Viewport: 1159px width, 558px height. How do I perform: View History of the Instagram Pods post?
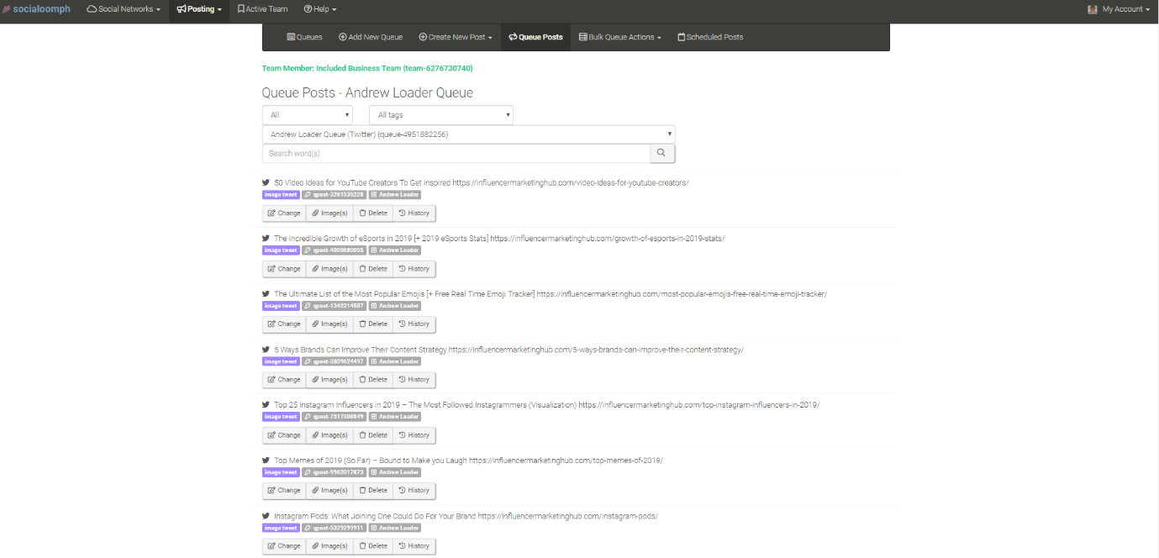point(414,546)
